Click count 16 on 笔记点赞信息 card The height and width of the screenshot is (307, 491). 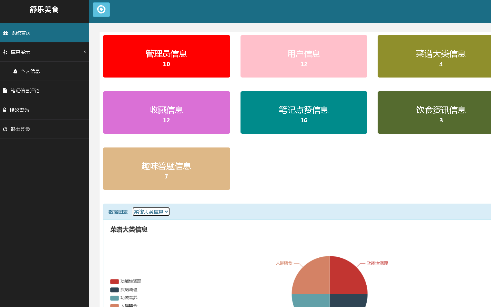tap(304, 120)
